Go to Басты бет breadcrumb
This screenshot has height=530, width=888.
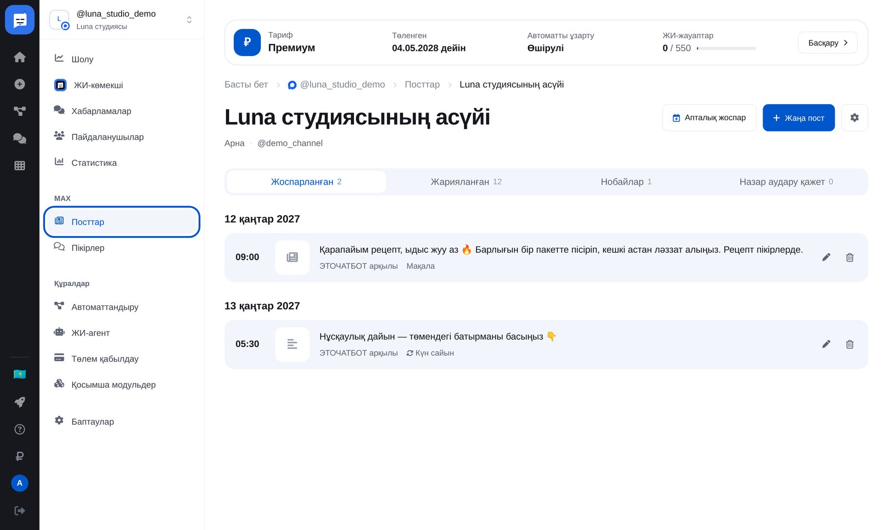(246, 85)
